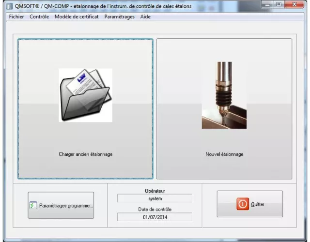The height and width of the screenshot is (242, 310).
Task: Click the QMSOFT application icon in title bar
Action: point(10,6)
